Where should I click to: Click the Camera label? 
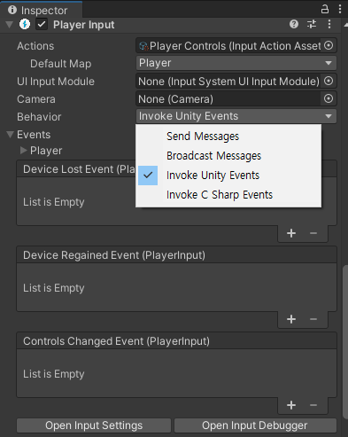tap(36, 99)
